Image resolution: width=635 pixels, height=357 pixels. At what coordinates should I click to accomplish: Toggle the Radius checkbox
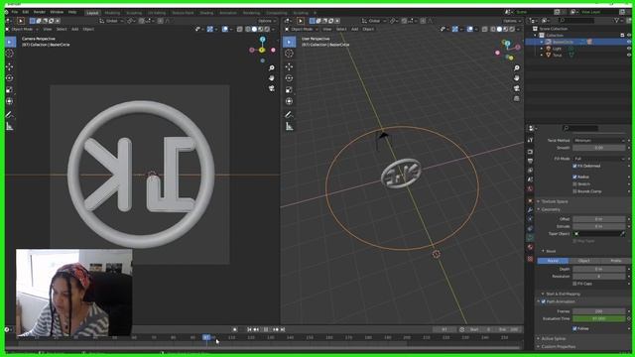[574, 177]
